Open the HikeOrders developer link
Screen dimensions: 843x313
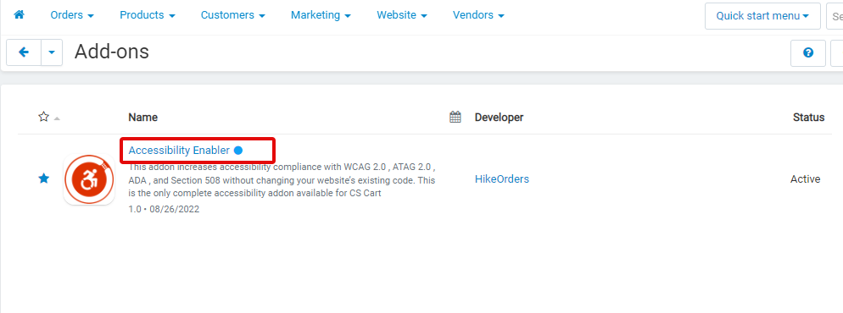[501, 179]
